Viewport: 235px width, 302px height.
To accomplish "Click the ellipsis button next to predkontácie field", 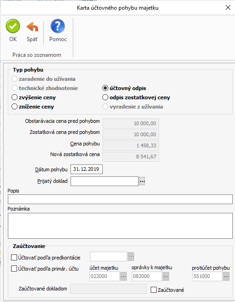I will pos(131,256).
